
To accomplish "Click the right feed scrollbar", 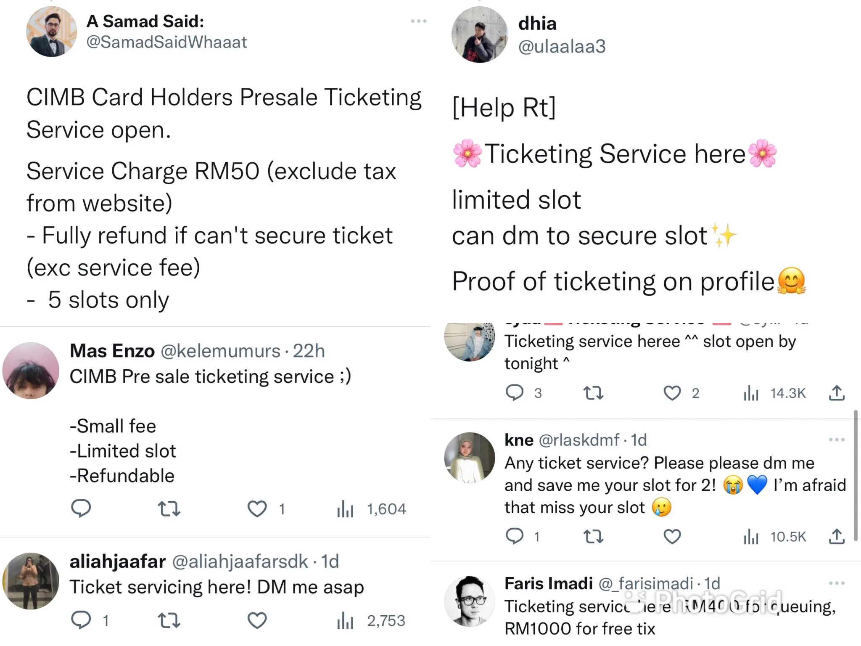I will point(856,475).
